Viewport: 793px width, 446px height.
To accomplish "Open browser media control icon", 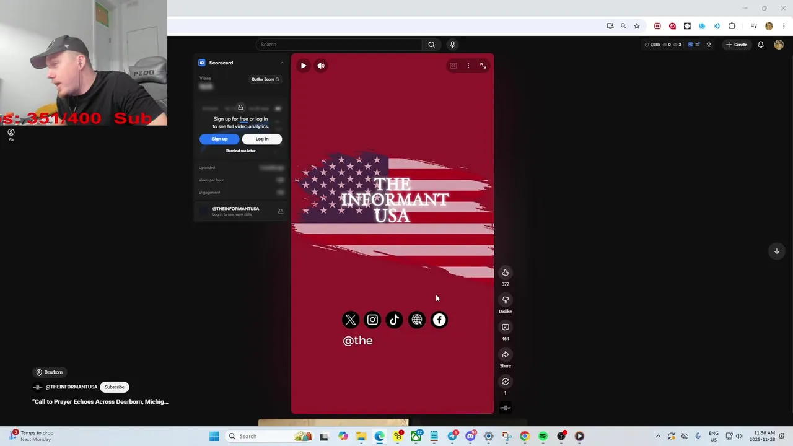I will pyautogui.click(x=754, y=26).
